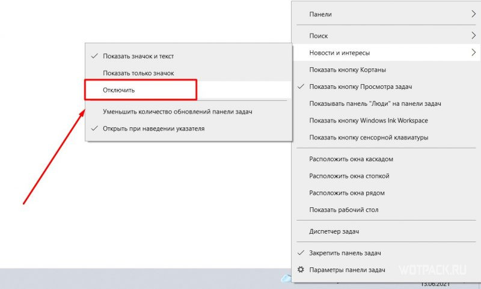Viewport: 481px width, 289px height.
Task: Toggle Показать кнопку Кортаны
Action: 386,70
